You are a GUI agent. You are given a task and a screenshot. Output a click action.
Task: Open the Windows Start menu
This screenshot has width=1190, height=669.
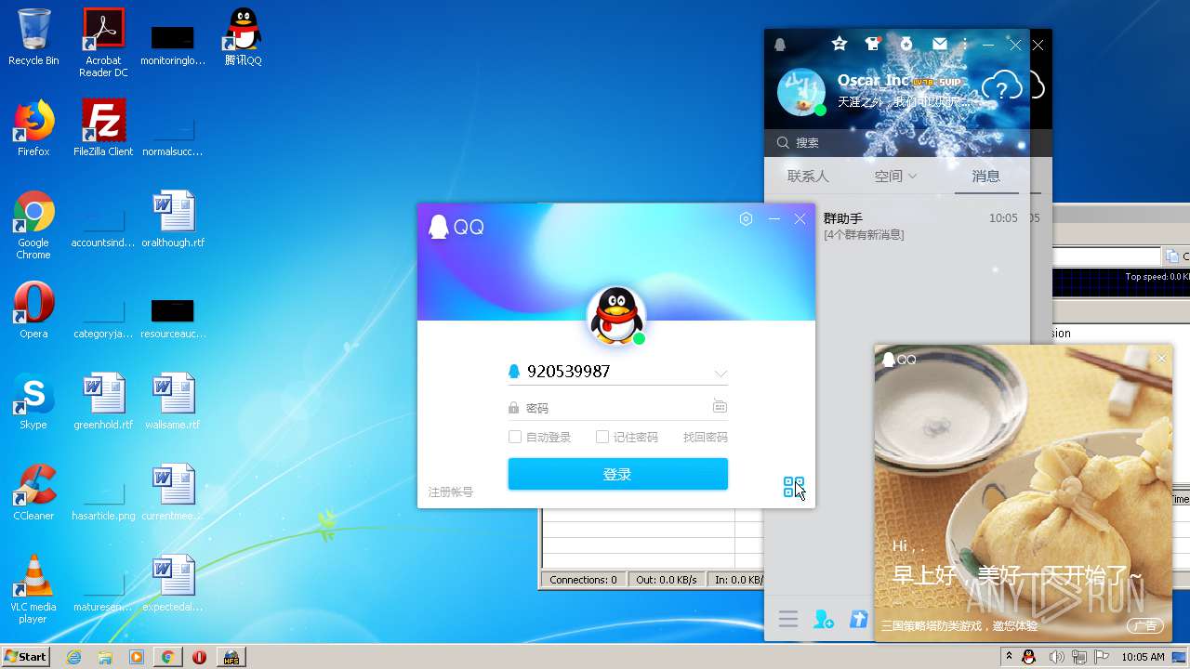click(26, 656)
